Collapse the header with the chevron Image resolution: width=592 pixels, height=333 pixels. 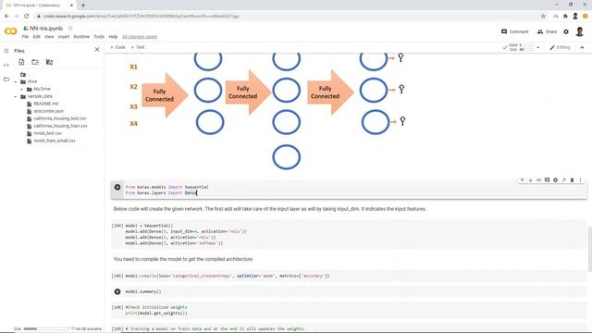click(x=582, y=47)
